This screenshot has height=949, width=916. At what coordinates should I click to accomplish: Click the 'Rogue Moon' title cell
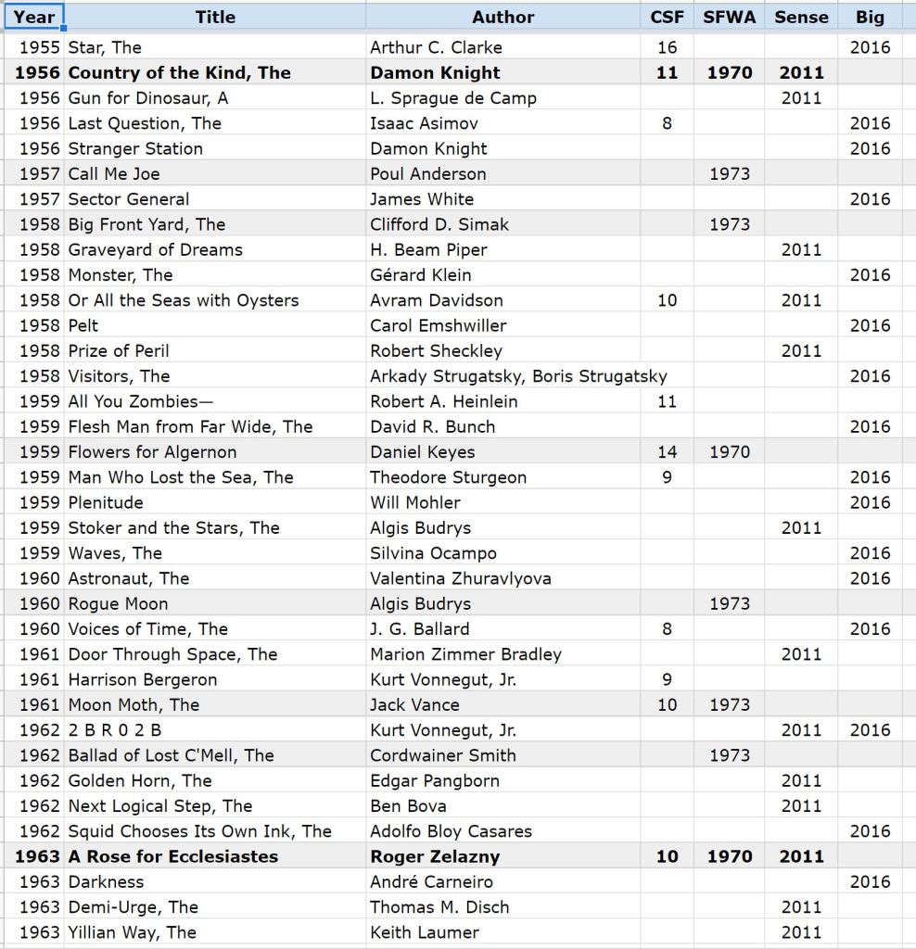tap(119, 603)
